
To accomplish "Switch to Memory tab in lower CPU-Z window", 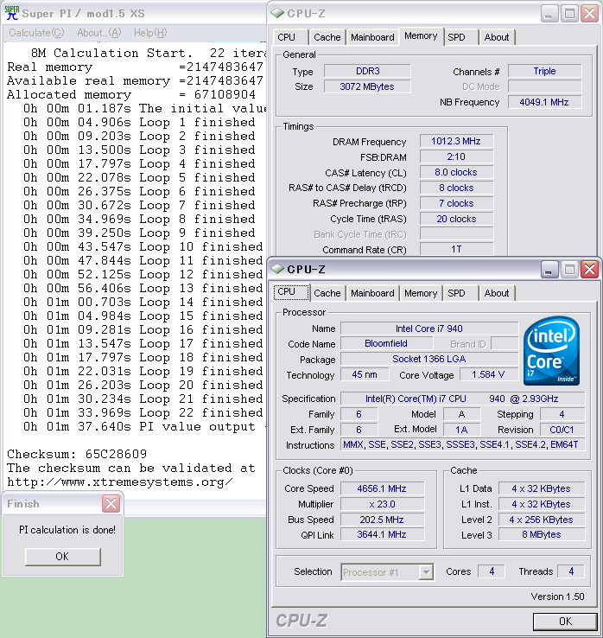I will (421, 293).
